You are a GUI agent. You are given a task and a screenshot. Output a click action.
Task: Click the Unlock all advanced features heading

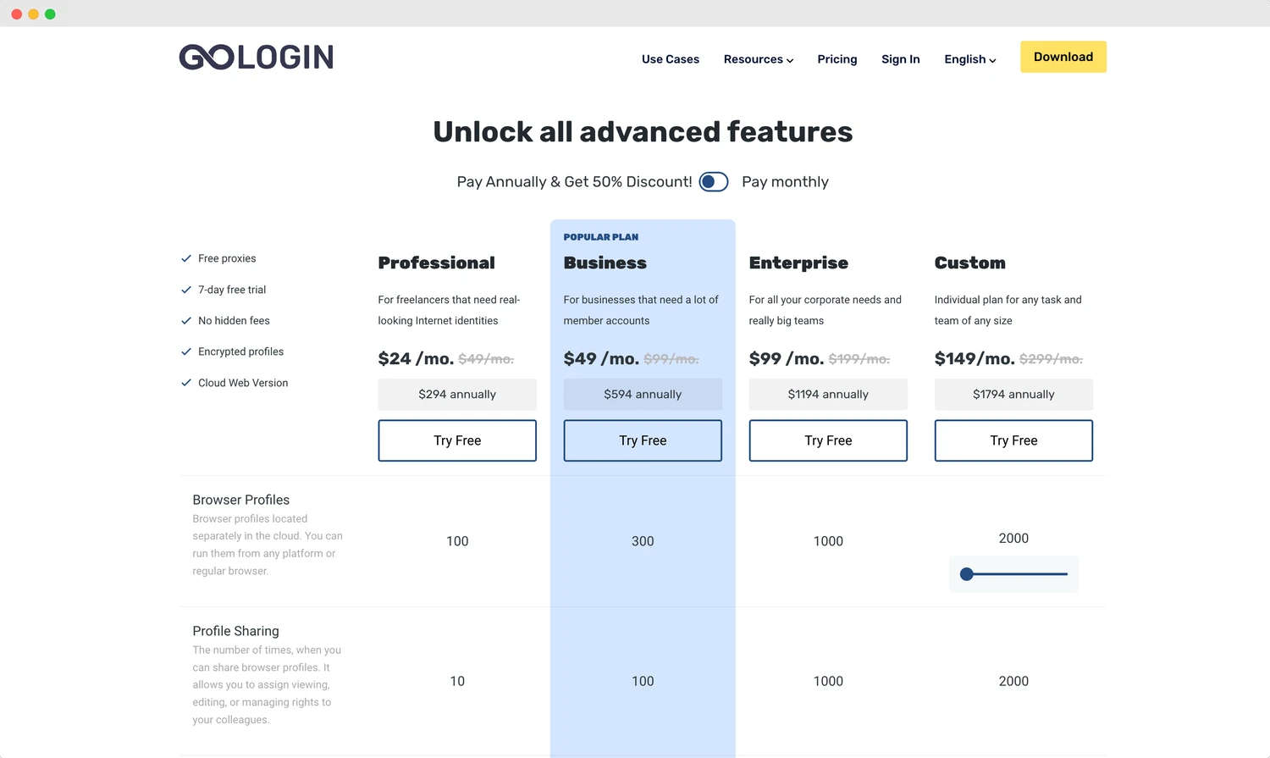(643, 132)
